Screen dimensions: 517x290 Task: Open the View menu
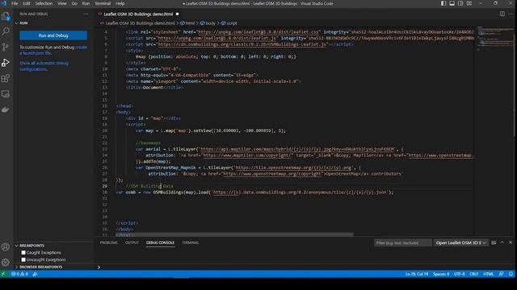(x=62, y=3)
